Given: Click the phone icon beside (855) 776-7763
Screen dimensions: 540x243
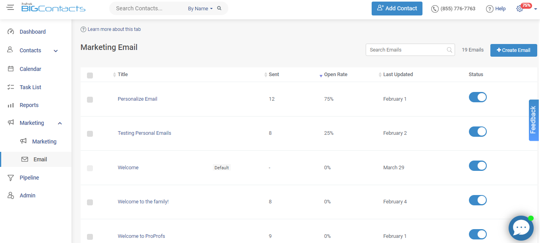Looking at the screenshot, I should point(435,9).
